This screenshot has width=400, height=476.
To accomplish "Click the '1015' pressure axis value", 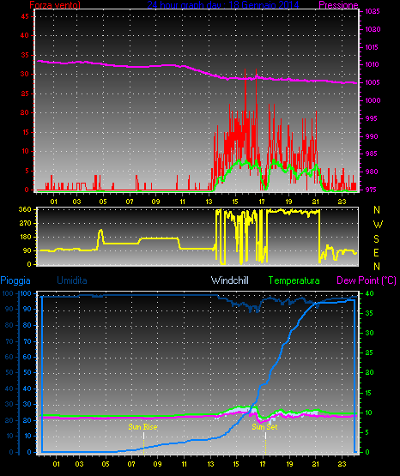I will point(372,47).
